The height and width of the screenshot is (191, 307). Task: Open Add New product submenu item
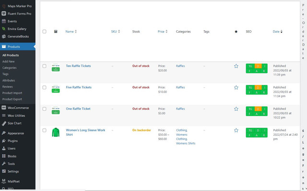9,61
